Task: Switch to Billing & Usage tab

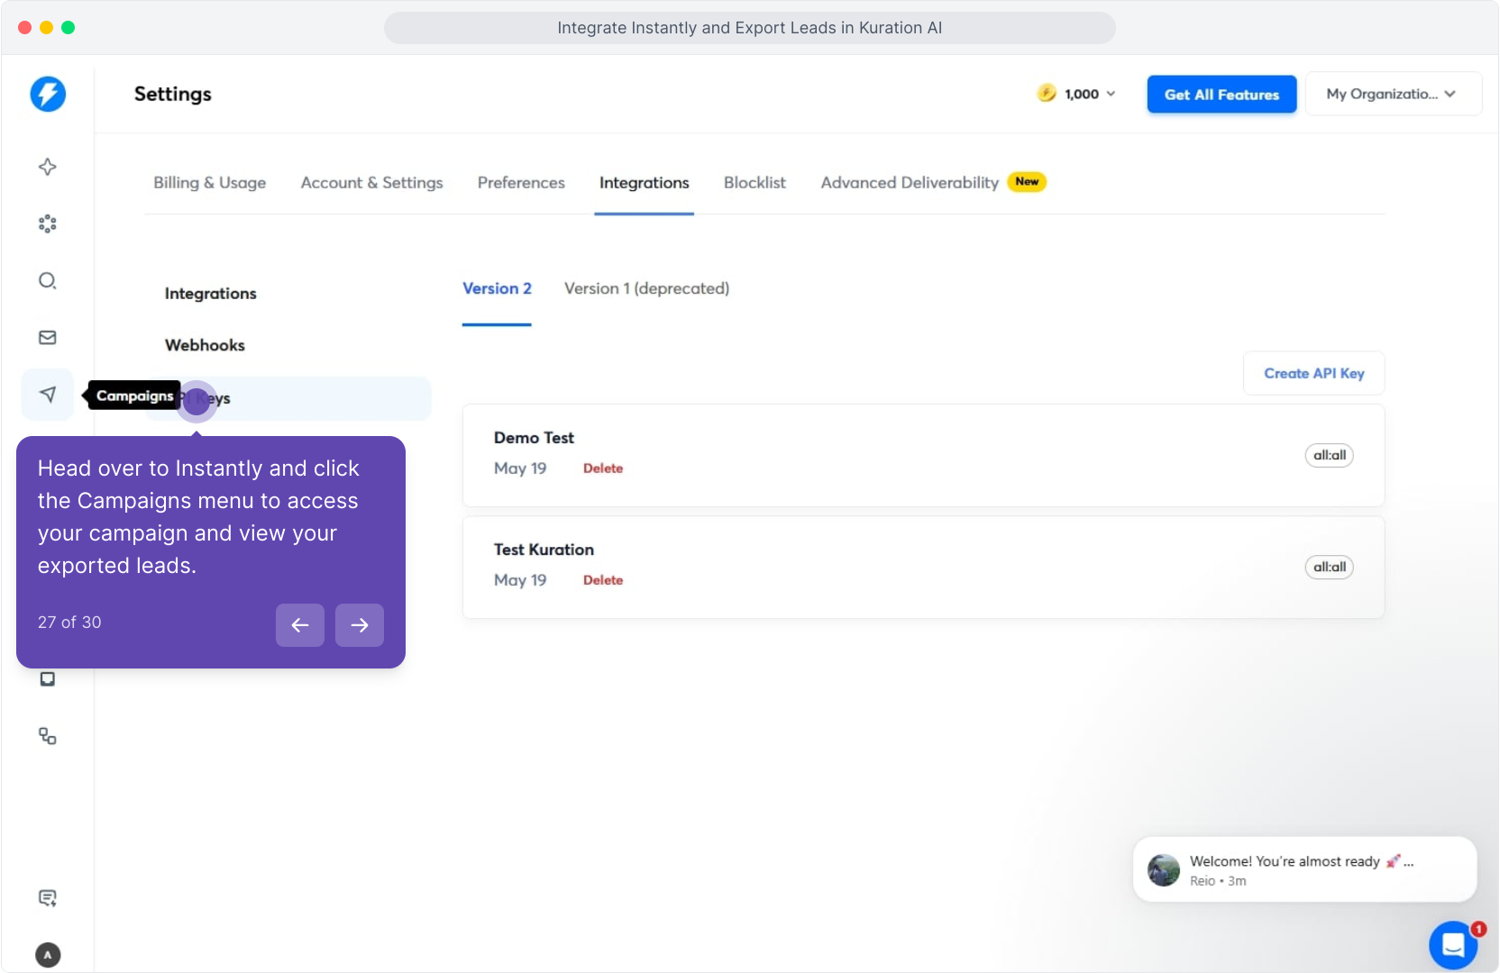Action: [x=210, y=183]
